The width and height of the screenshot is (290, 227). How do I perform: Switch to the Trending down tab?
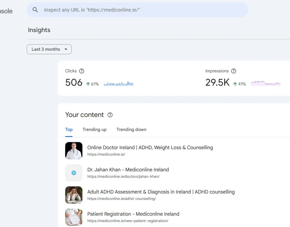pos(131,130)
